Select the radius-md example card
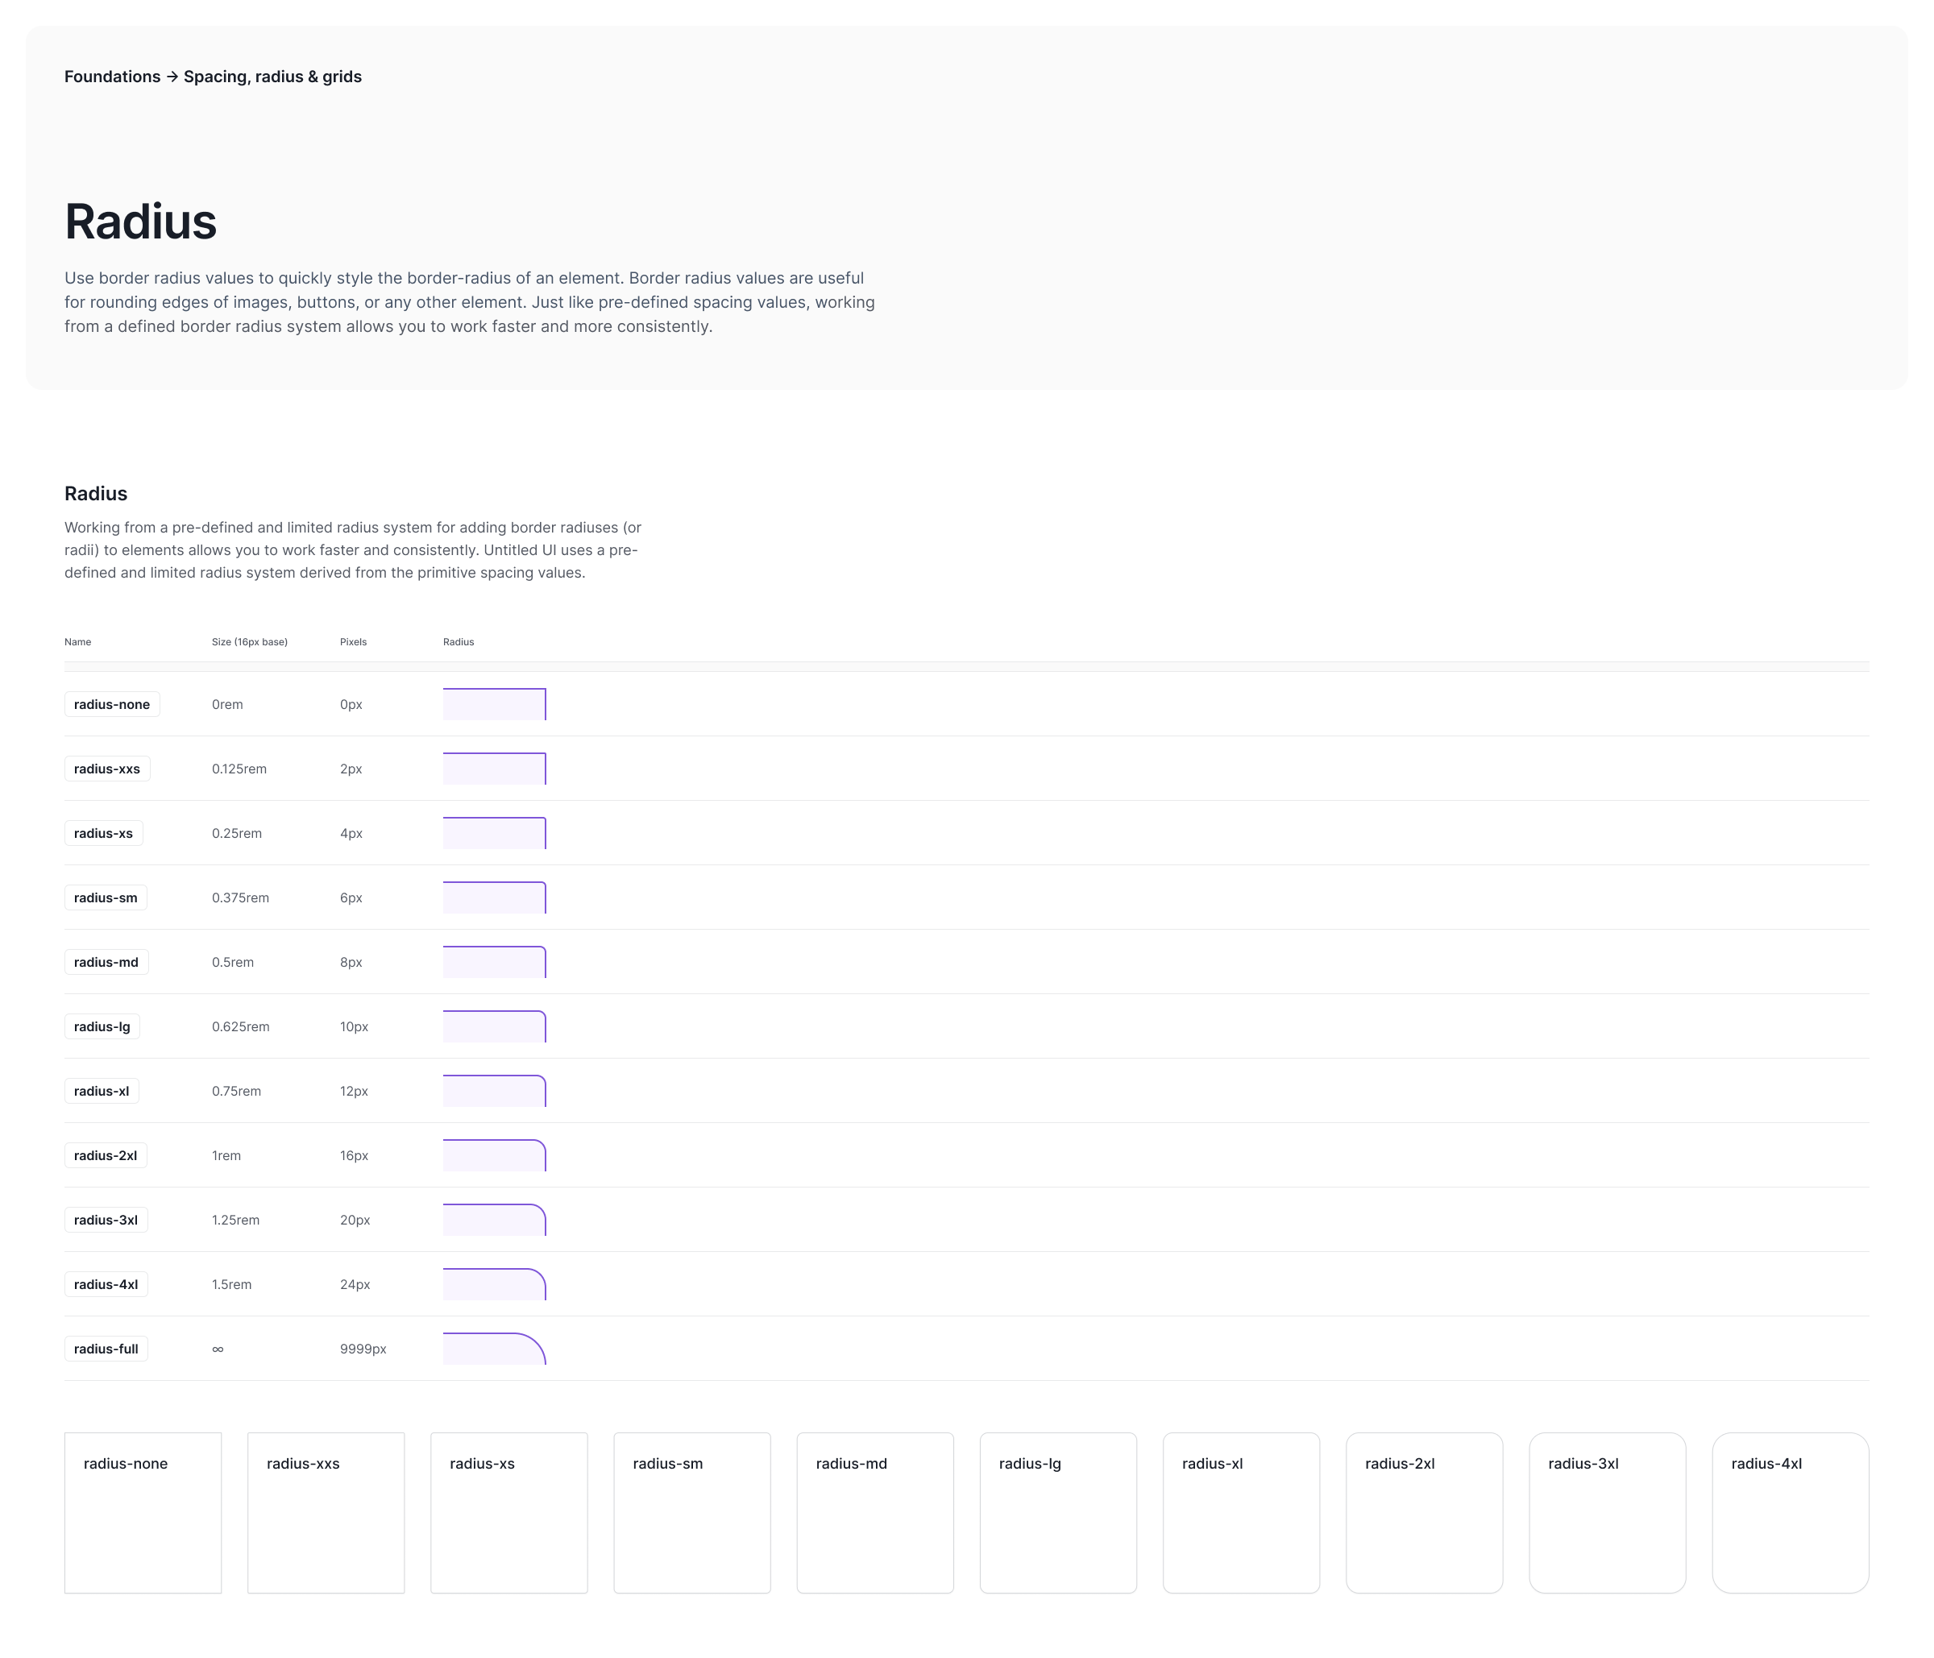The height and width of the screenshot is (1658, 1934). click(x=874, y=1512)
